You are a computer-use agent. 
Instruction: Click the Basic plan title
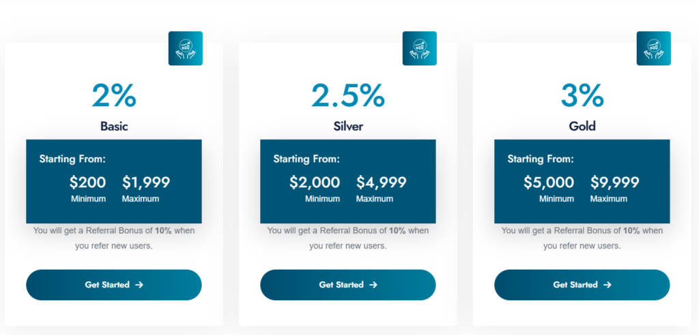pyautogui.click(x=114, y=126)
